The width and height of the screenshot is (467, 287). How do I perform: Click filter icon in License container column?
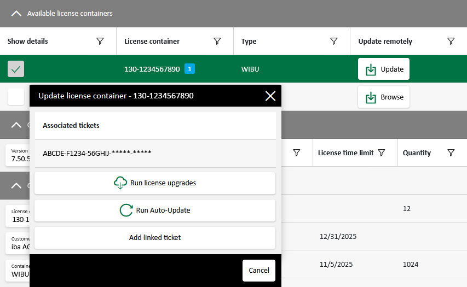tap(217, 42)
